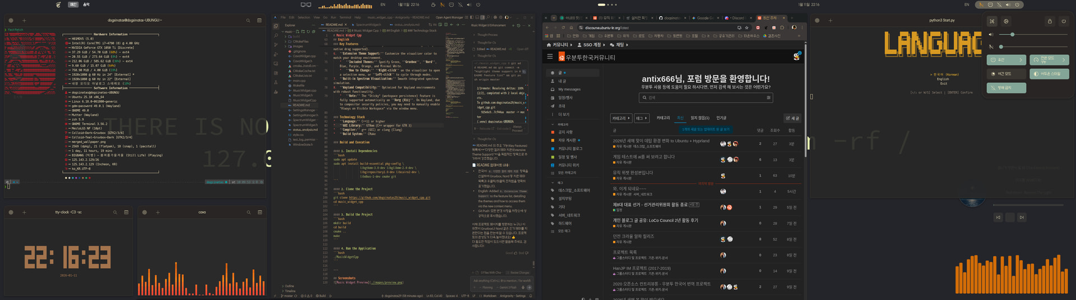Click the lock screen icon in quick settings
1076x300 pixels.
pyautogui.click(x=1050, y=21)
